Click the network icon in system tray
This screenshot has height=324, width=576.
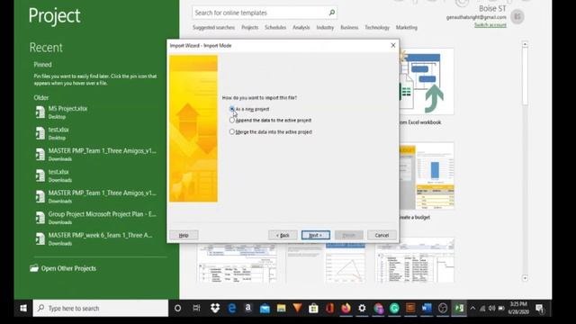(x=482, y=308)
